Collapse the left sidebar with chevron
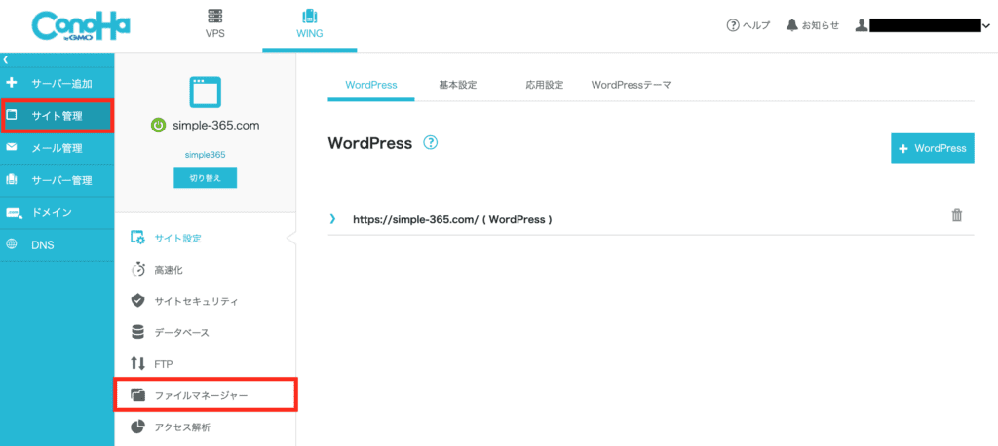The image size is (998, 446). (5, 59)
